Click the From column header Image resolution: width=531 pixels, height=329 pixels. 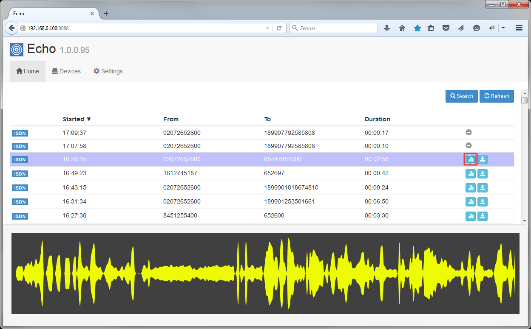tap(171, 119)
